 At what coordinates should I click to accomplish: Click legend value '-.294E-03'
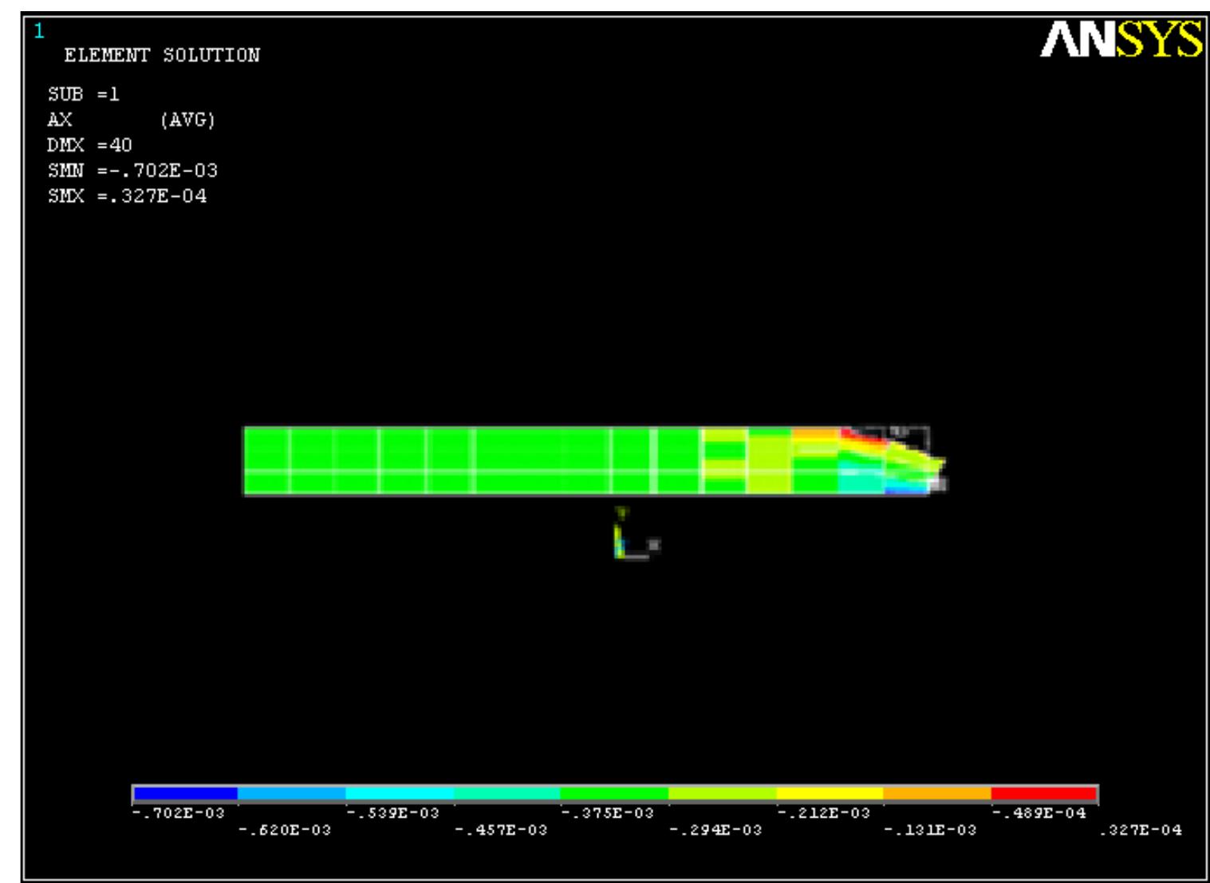[x=715, y=830]
